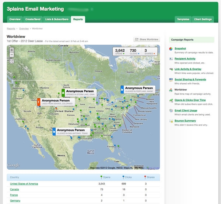The width and height of the screenshot is (221, 204).
Task: Click United States of America country link
Action: click(x=24, y=184)
